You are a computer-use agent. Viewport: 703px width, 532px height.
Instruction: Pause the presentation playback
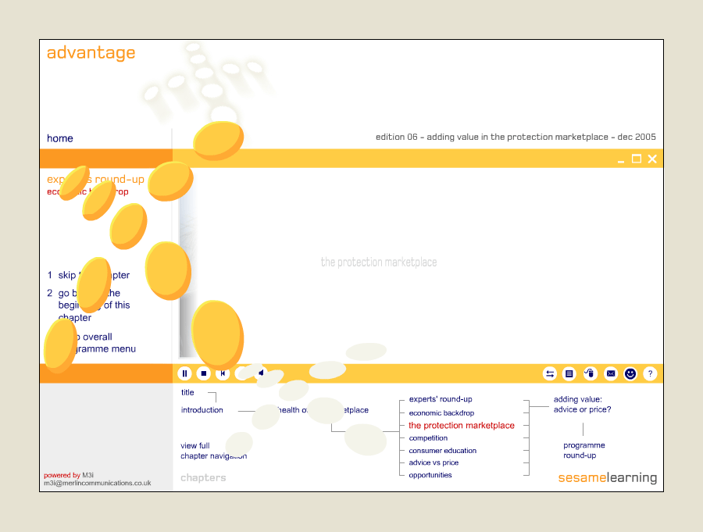184,373
